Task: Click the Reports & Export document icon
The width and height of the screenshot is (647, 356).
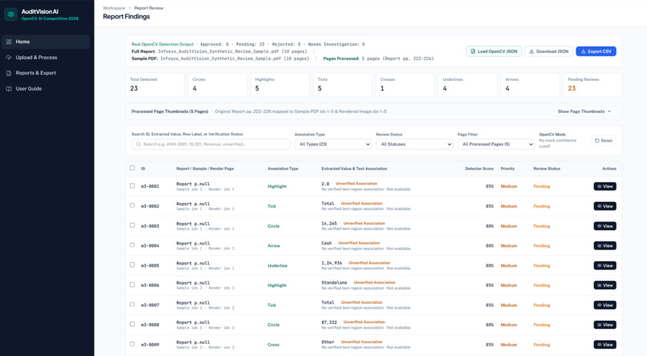Action: pos(9,73)
